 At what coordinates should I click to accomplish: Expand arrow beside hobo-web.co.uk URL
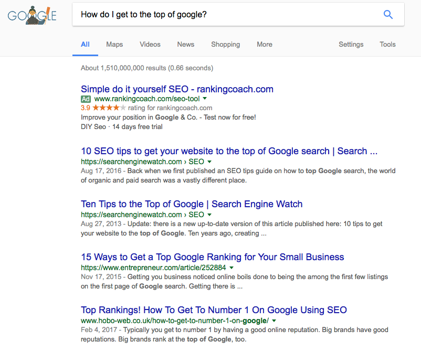(x=274, y=321)
